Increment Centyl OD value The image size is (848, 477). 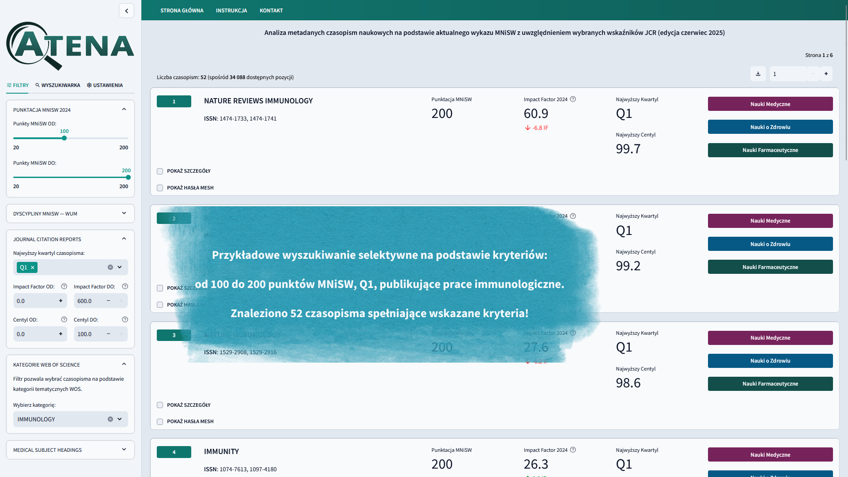point(61,334)
